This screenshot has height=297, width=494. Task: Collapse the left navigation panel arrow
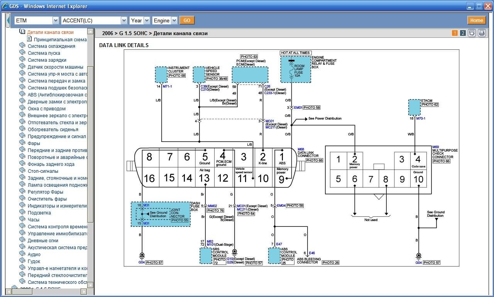click(8, 20)
